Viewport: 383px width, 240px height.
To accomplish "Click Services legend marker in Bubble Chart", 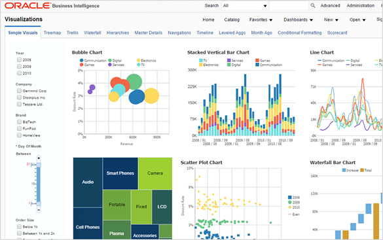I will click(110, 65).
